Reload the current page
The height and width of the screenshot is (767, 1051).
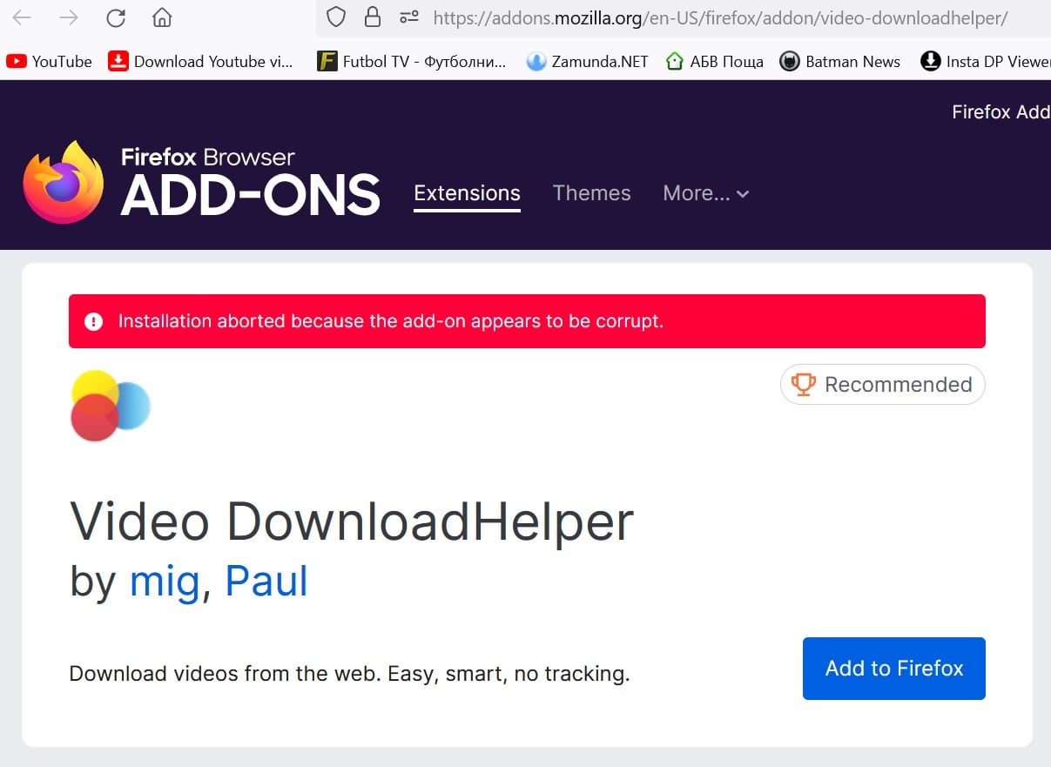coord(115,17)
